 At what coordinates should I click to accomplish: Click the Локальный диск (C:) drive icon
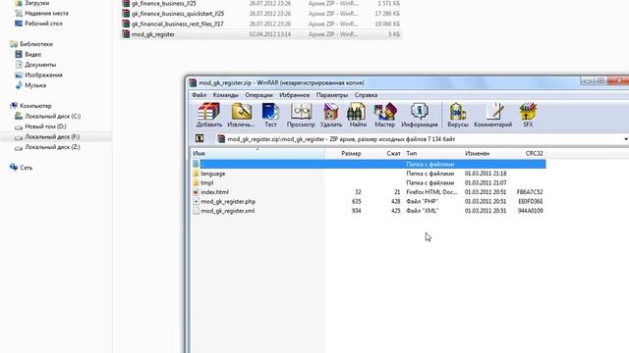click(x=19, y=116)
